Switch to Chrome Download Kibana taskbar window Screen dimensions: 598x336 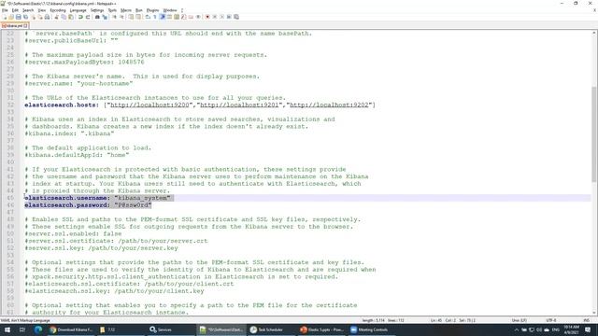click(x=71, y=329)
